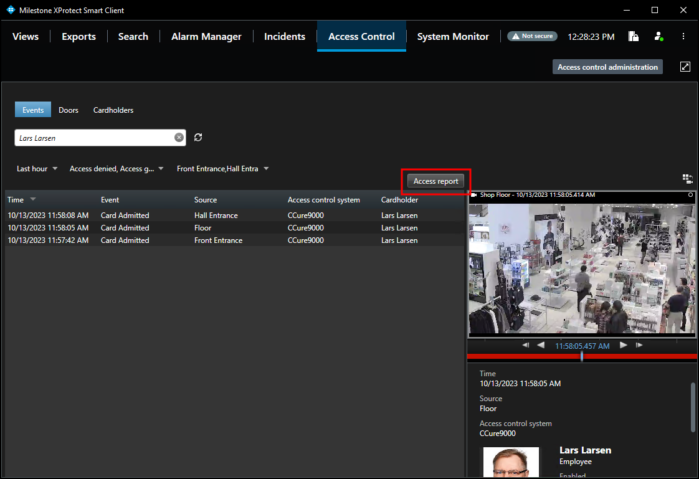This screenshot has width=699, height=479.
Task: Open the System Monitor tab
Action: pos(453,36)
